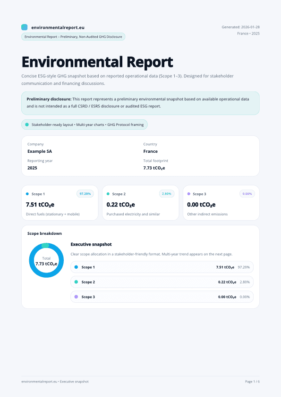Click the Example SA company name
This screenshot has width=281, height=397.
click(x=40, y=151)
